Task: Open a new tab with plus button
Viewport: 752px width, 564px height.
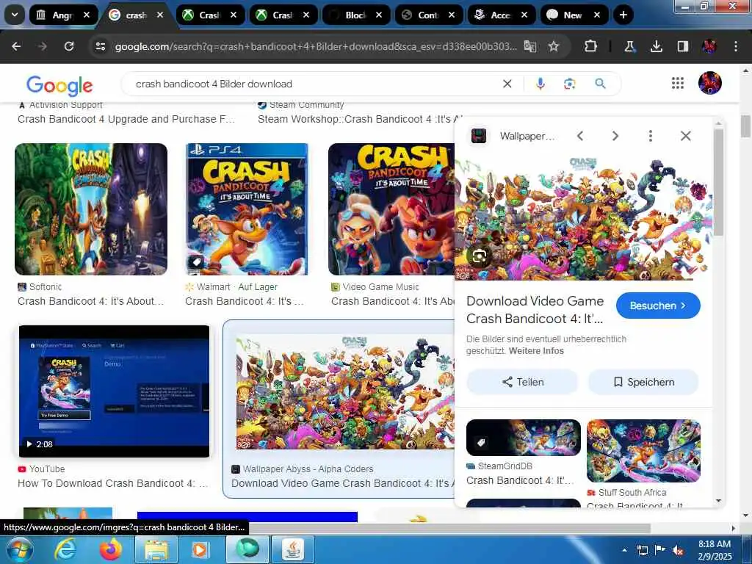Action: pyautogui.click(x=623, y=15)
